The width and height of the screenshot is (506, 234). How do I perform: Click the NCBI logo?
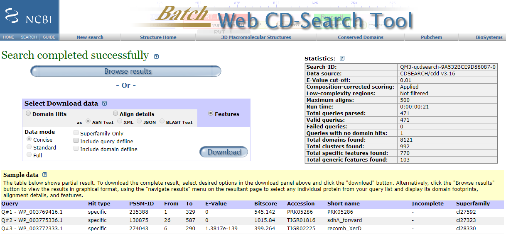click(29, 17)
